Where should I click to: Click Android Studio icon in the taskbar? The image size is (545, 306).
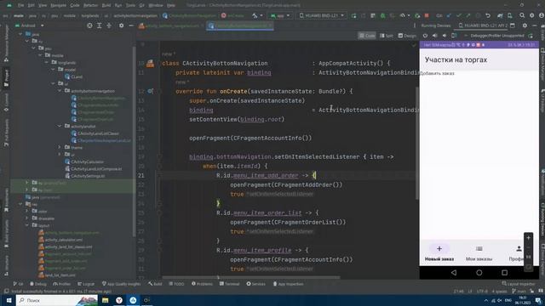pyautogui.click(x=133, y=300)
